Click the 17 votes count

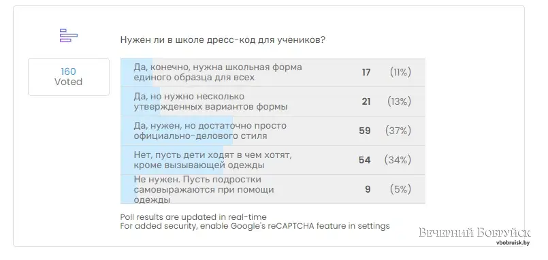pyautogui.click(x=366, y=72)
